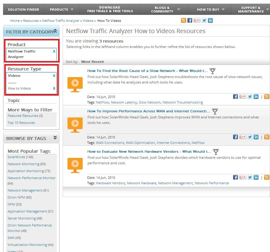Click the RSS feed icon near the breadcrumb
This screenshot has height=252, width=270.
point(183,20)
